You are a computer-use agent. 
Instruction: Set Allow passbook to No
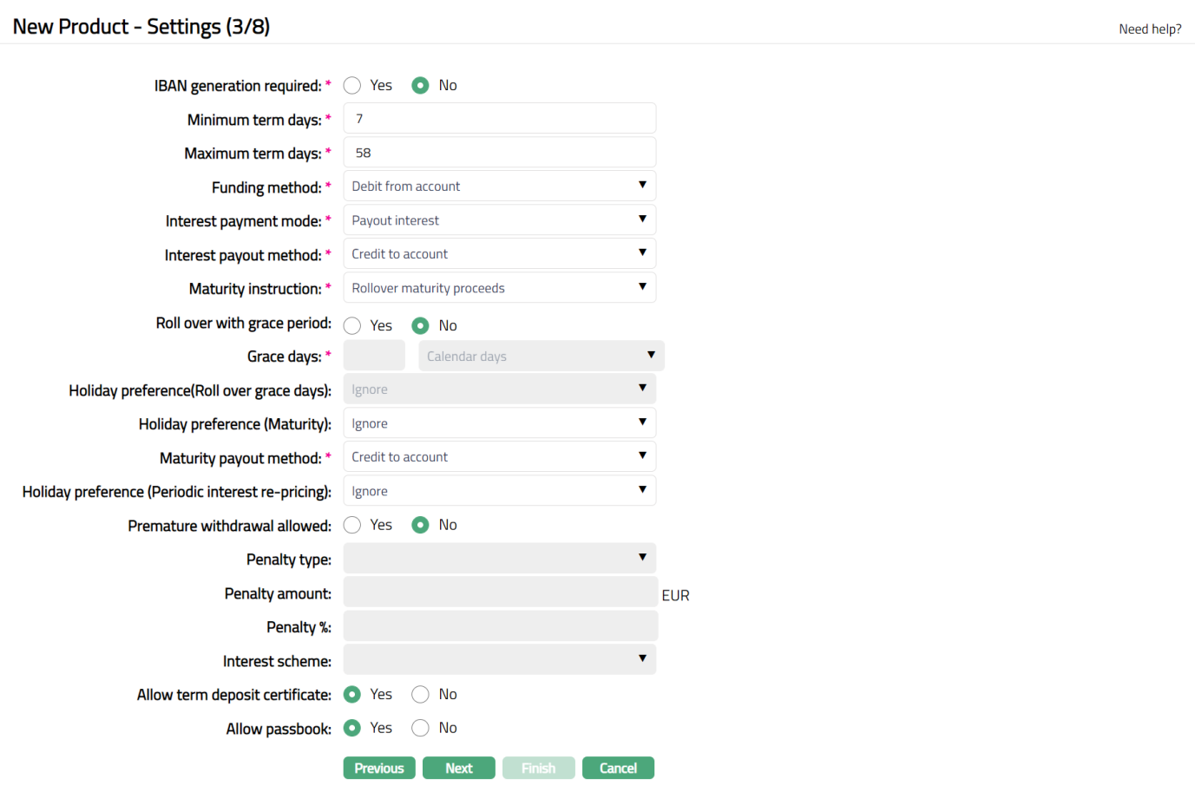pos(421,729)
